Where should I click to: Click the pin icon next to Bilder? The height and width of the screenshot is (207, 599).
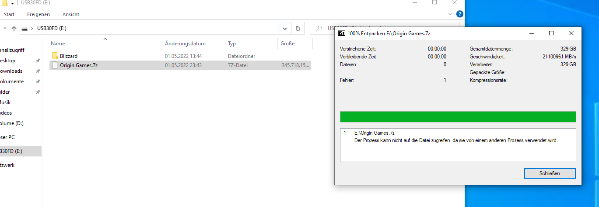pos(38,92)
